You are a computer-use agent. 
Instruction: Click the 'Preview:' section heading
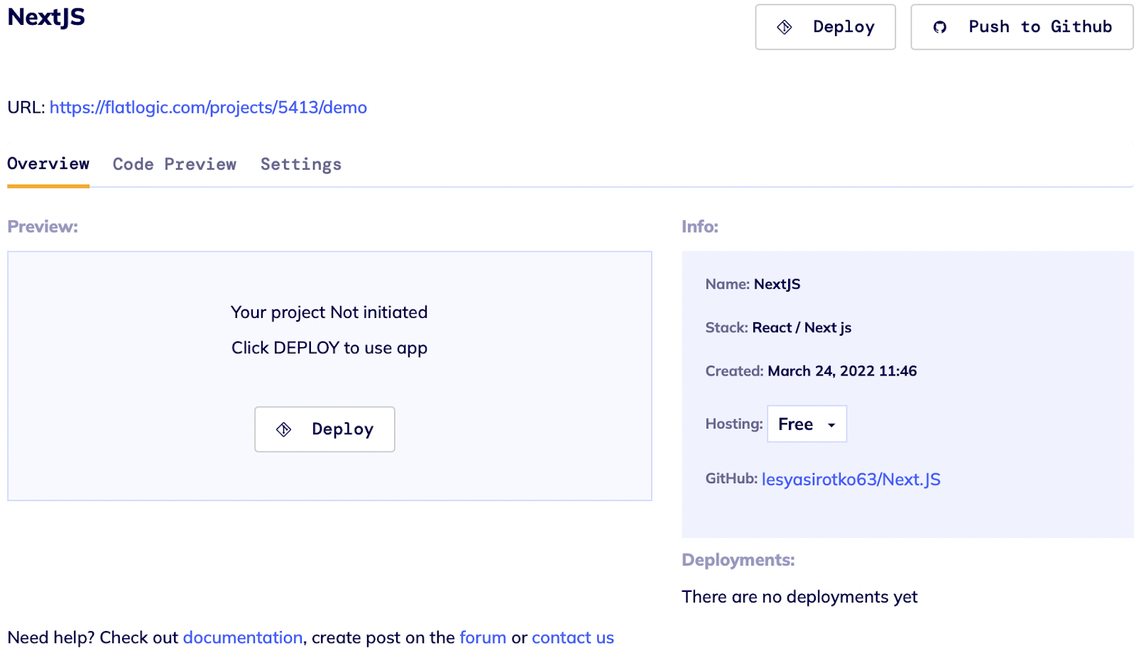pos(43,226)
